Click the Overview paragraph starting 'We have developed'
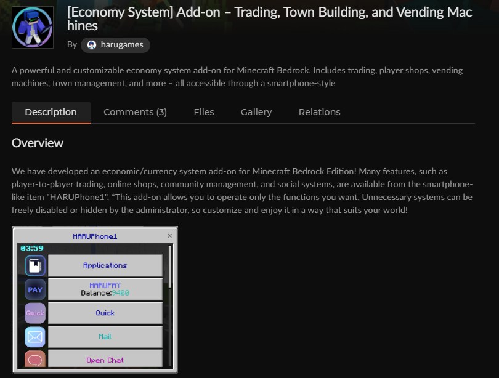Viewport: 499px width, 378px height. coord(242,191)
